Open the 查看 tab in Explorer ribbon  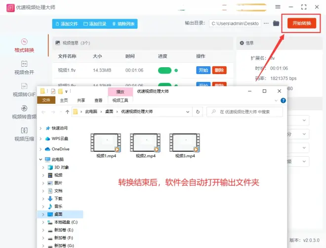point(98,100)
